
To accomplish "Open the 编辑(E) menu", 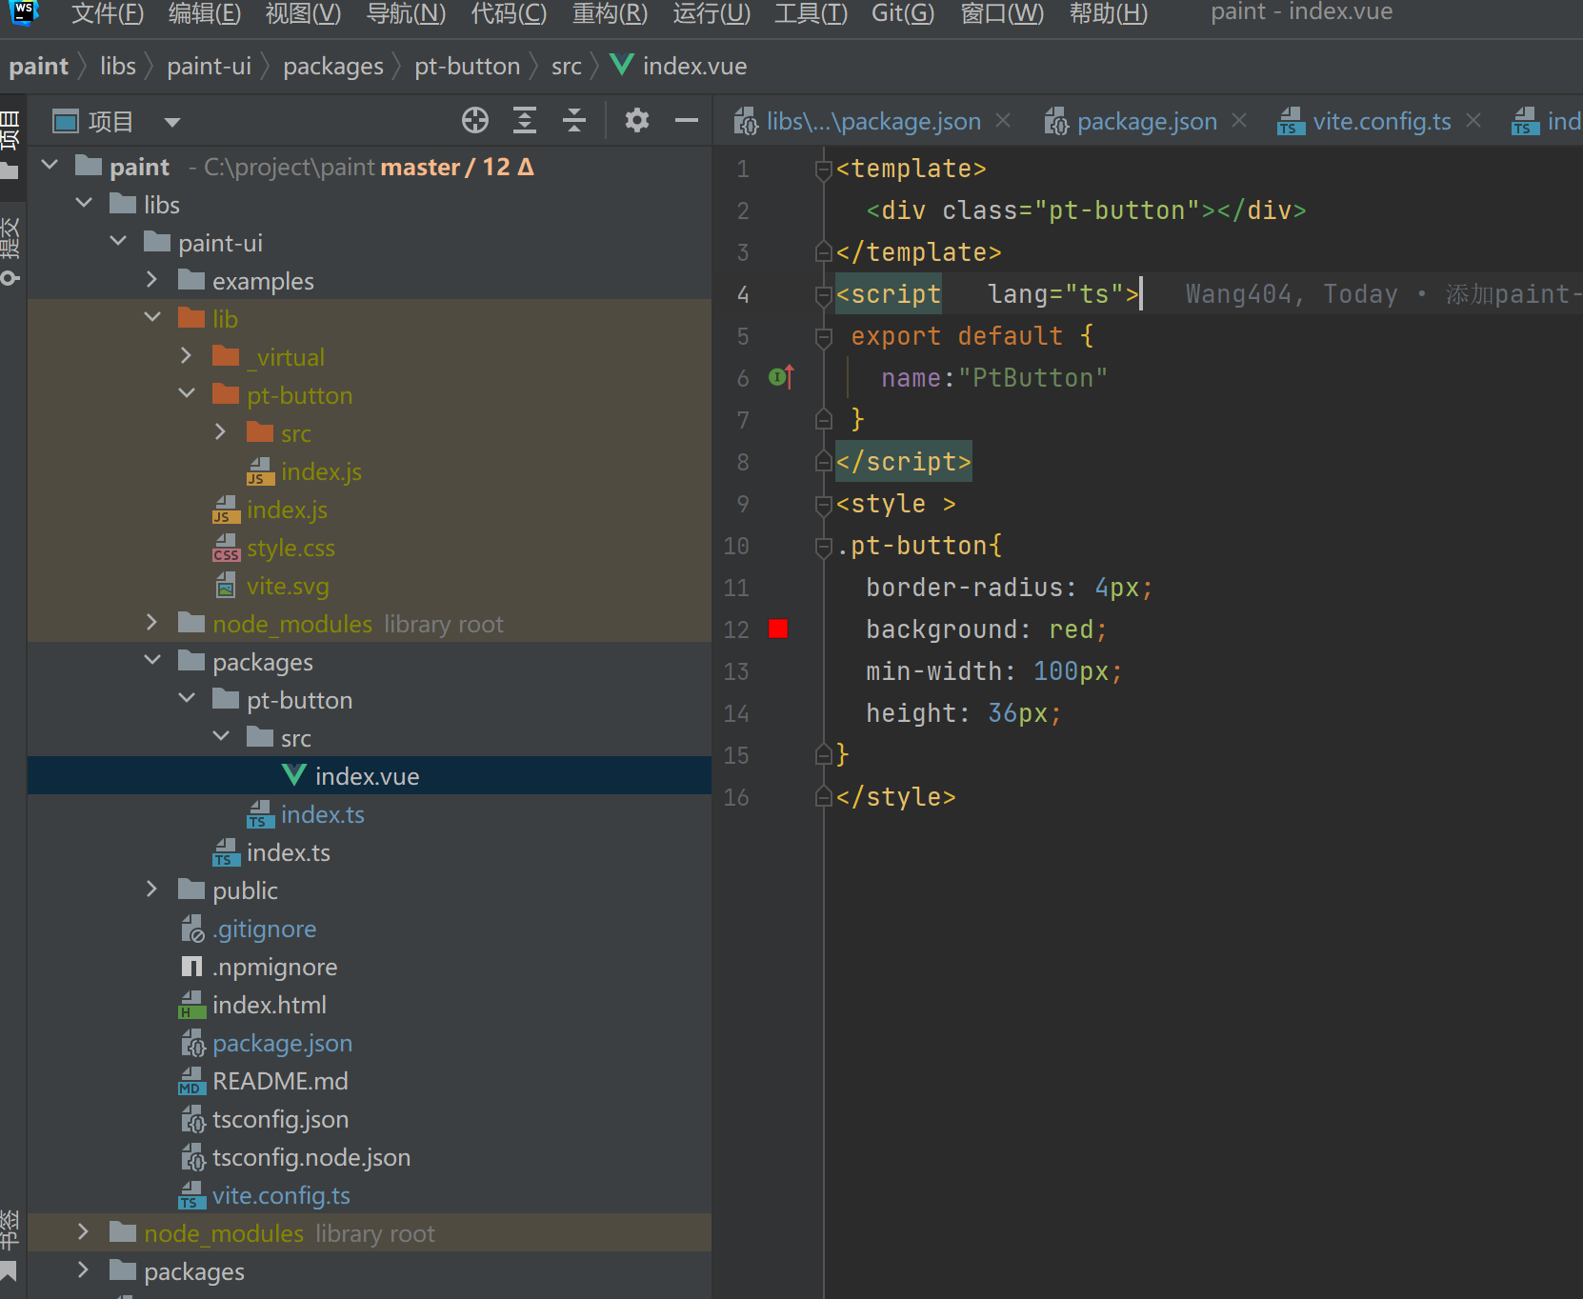I will [x=205, y=13].
